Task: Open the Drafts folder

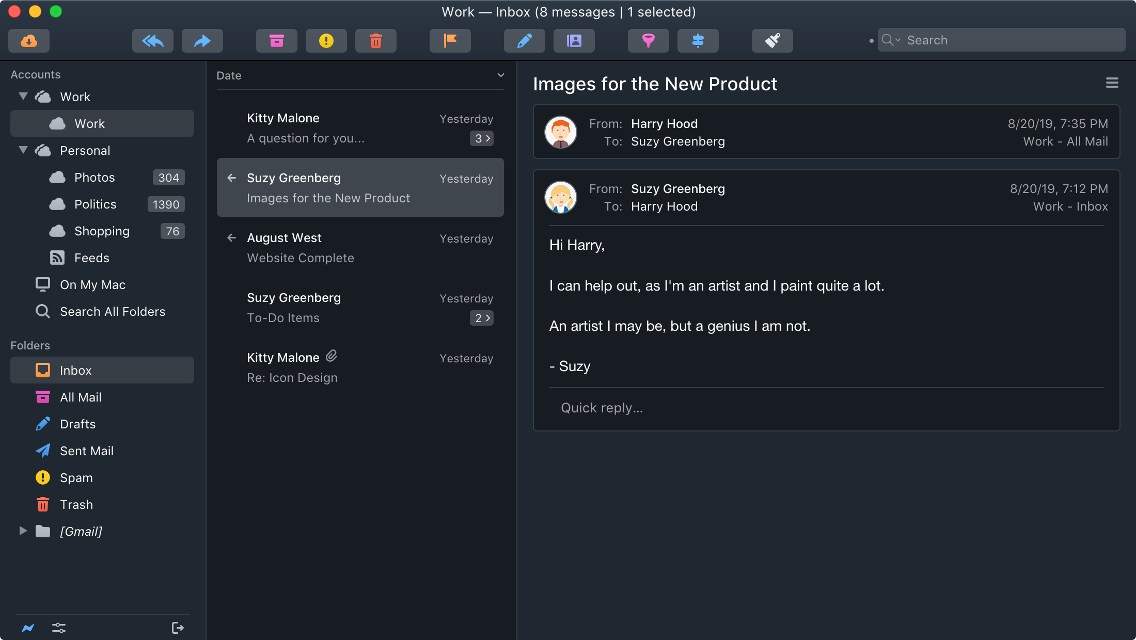Action: [77, 424]
